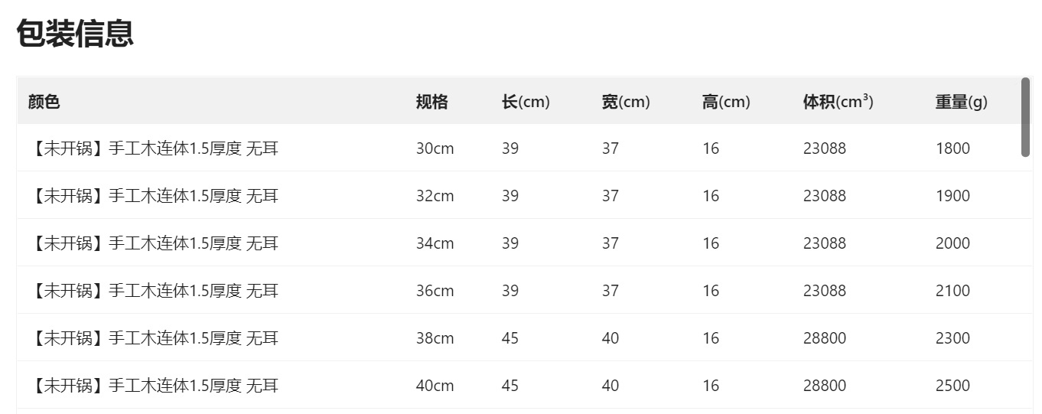Select the 32cm specification cell
Image resolution: width=1042 pixels, height=414 pixels.
coord(435,196)
